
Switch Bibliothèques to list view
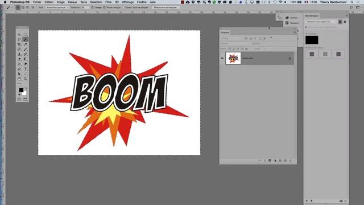[x=345, y=22]
